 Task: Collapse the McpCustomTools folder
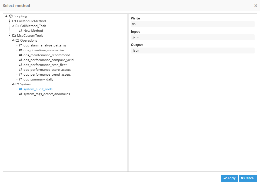pyautogui.click(x=10, y=35)
